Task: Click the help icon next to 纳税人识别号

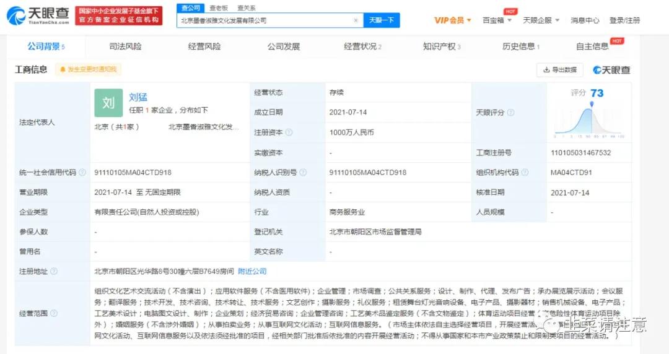Action: (x=303, y=172)
